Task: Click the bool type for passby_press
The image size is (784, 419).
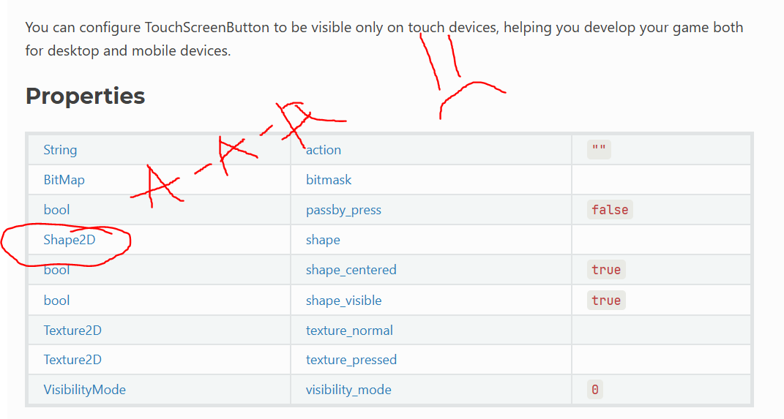Action: click(x=56, y=210)
